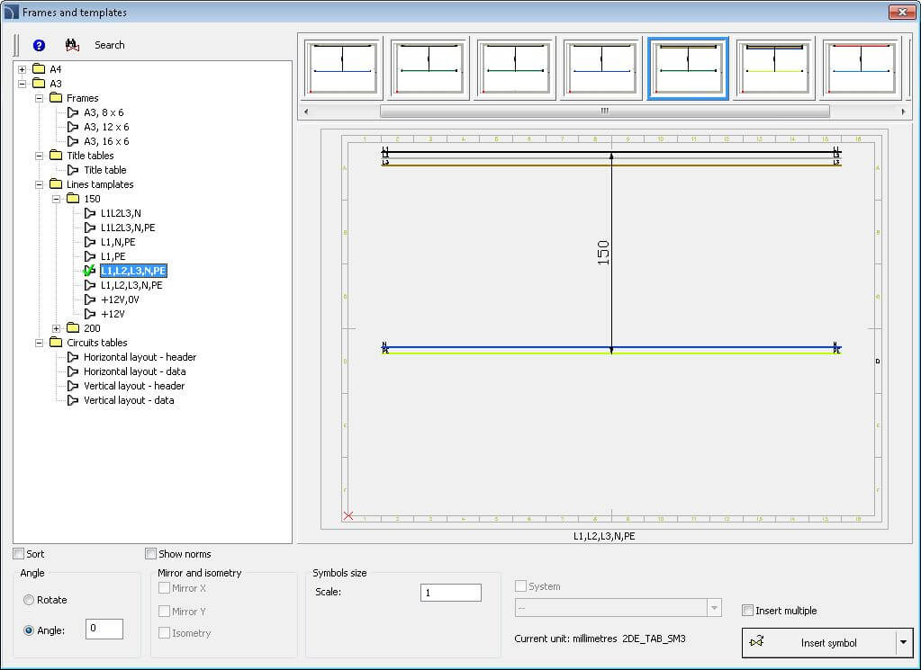Viewport: 921px width, 670px height.
Task: Select Horizontal layout - header item
Action: coord(140,357)
